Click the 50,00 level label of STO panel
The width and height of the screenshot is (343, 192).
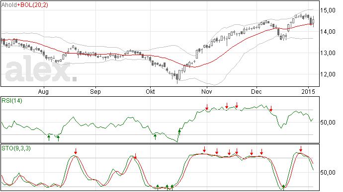(x=328, y=172)
